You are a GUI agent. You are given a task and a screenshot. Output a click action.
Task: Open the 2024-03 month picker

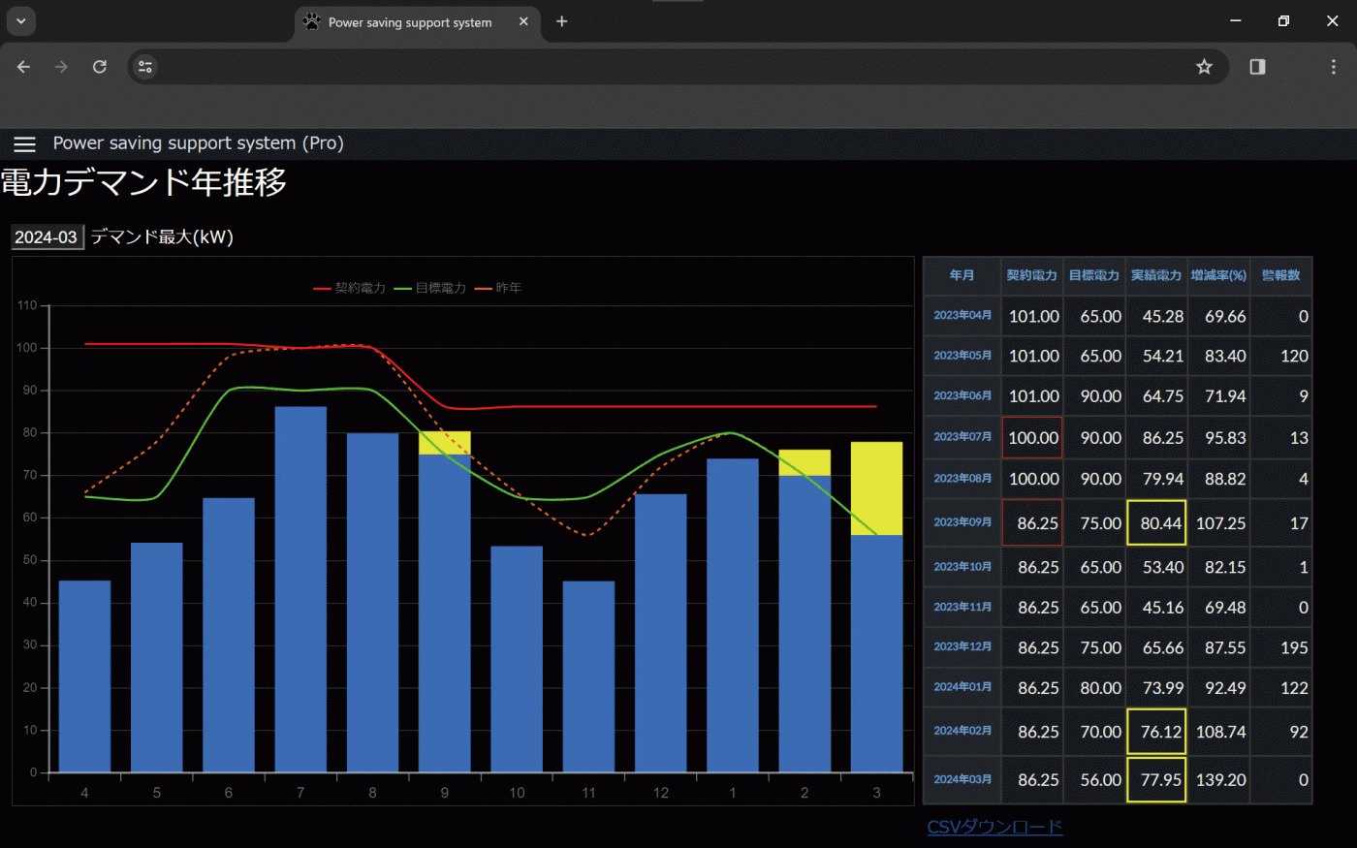point(47,237)
